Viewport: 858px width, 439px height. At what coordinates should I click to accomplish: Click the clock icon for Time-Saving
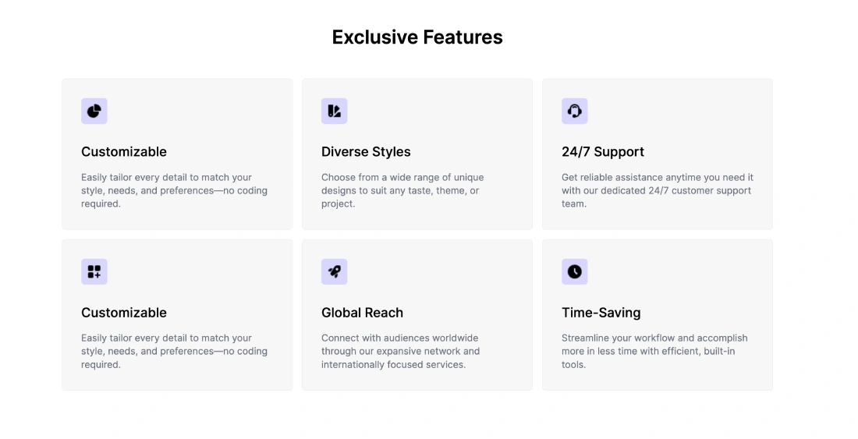point(575,271)
